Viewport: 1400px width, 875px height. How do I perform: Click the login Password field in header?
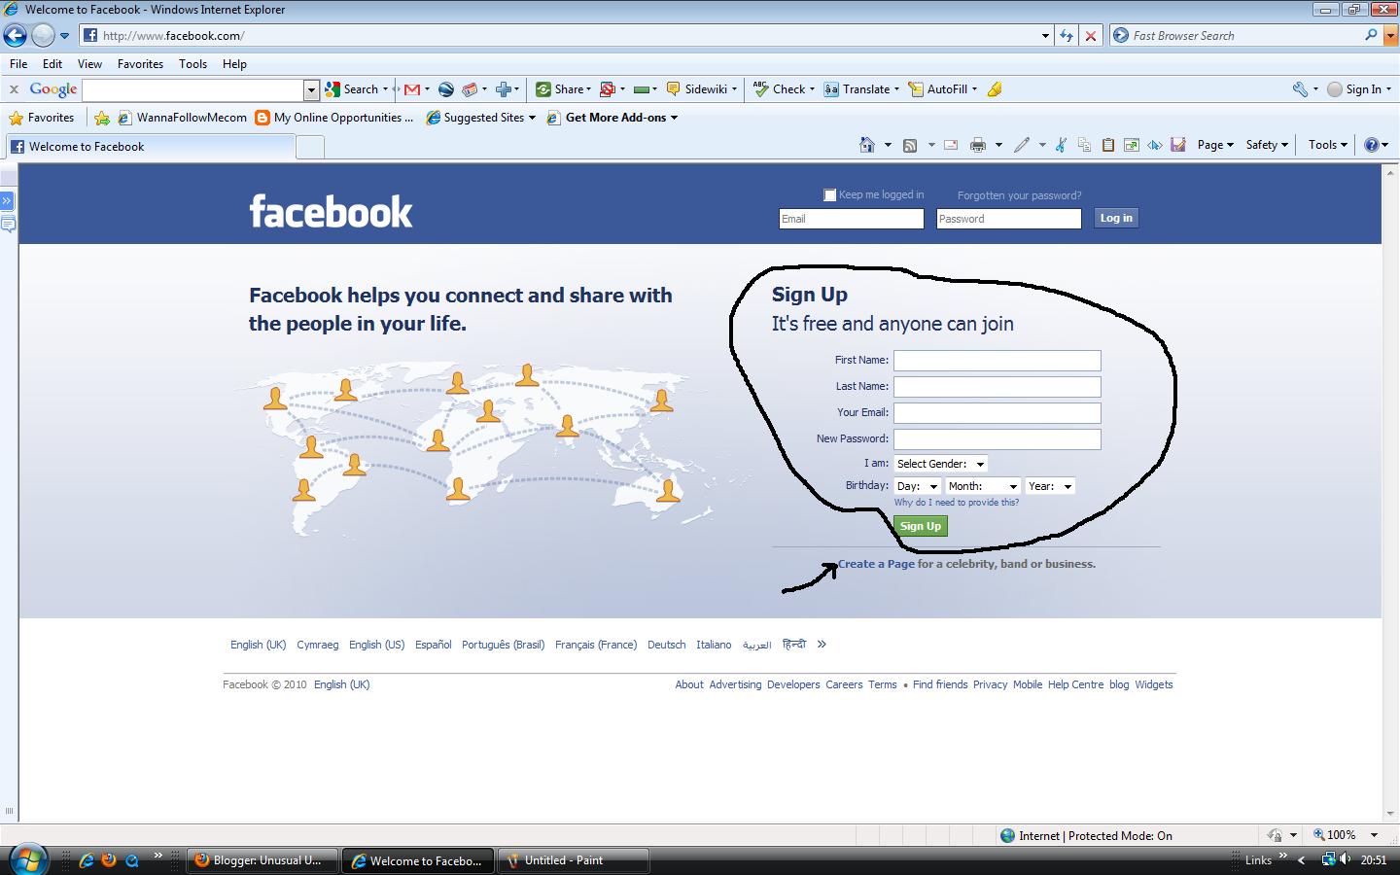click(x=1009, y=219)
